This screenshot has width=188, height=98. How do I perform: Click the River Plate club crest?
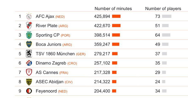pyautogui.click(x=29, y=26)
